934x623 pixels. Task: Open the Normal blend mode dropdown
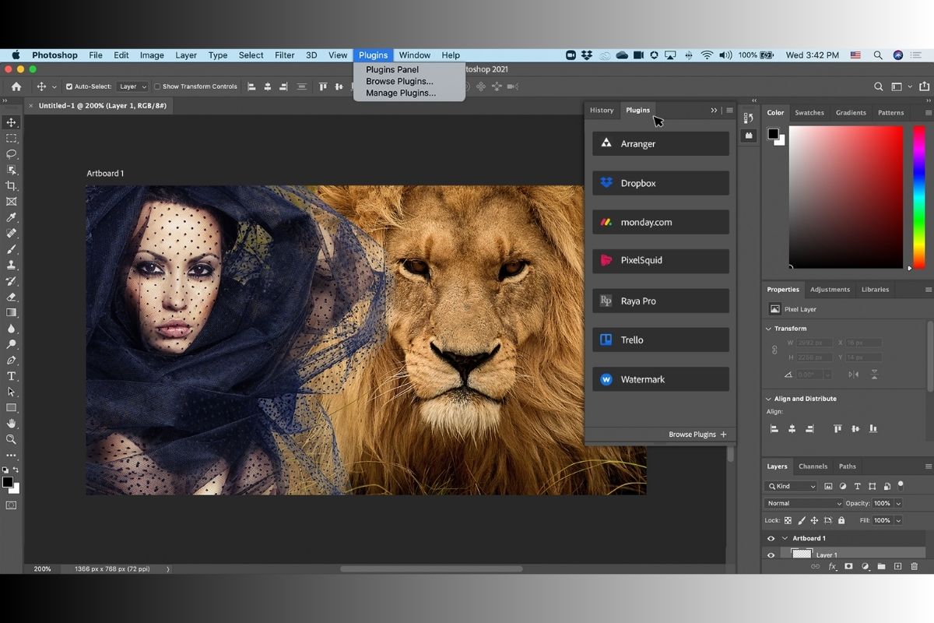803,503
